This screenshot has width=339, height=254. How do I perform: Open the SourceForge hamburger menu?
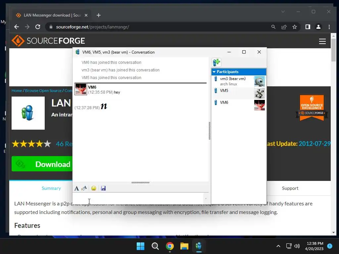coord(322,41)
